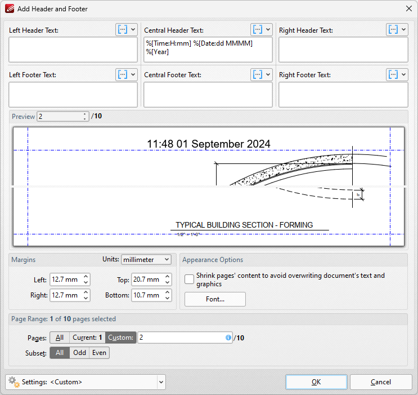Enable Shrink pages' content checkbox
The height and width of the screenshot is (395, 418).
(189, 279)
